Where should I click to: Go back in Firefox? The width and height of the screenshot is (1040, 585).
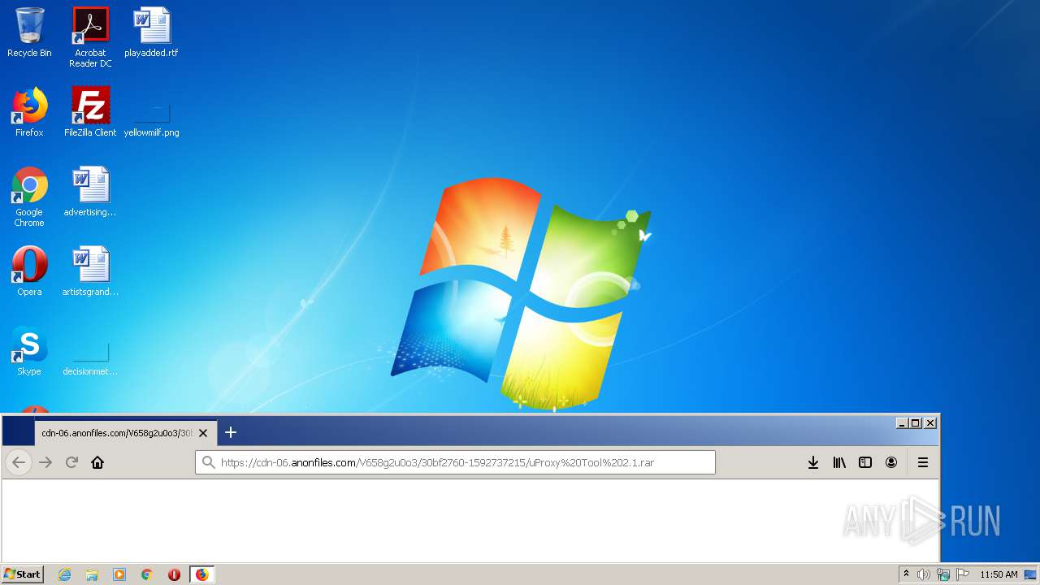(x=19, y=462)
